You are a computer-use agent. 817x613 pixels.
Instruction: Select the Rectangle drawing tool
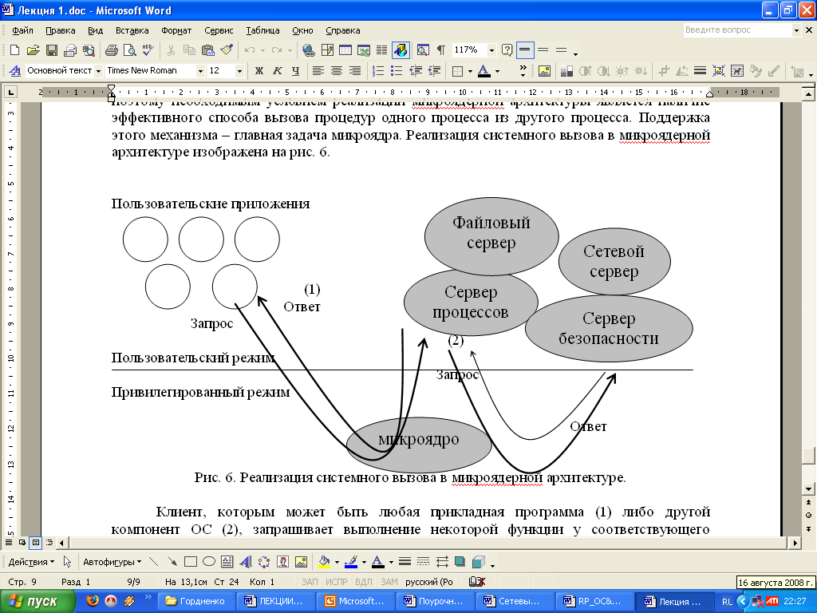tap(191, 562)
